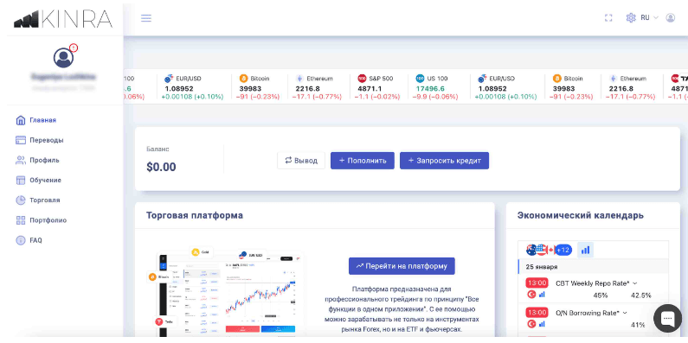Open Обучение in the sidebar

point(45,180)
